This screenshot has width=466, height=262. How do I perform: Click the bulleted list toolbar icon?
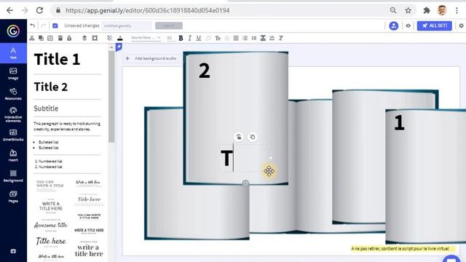pos(245,38)
